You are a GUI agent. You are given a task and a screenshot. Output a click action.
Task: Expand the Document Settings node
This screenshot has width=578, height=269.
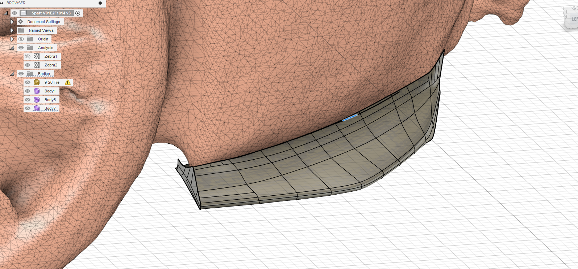point(12,22)
